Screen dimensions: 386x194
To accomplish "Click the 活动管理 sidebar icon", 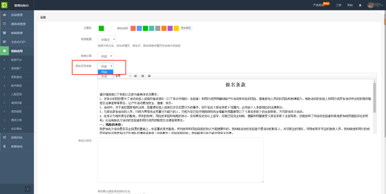I will point(4,15).
